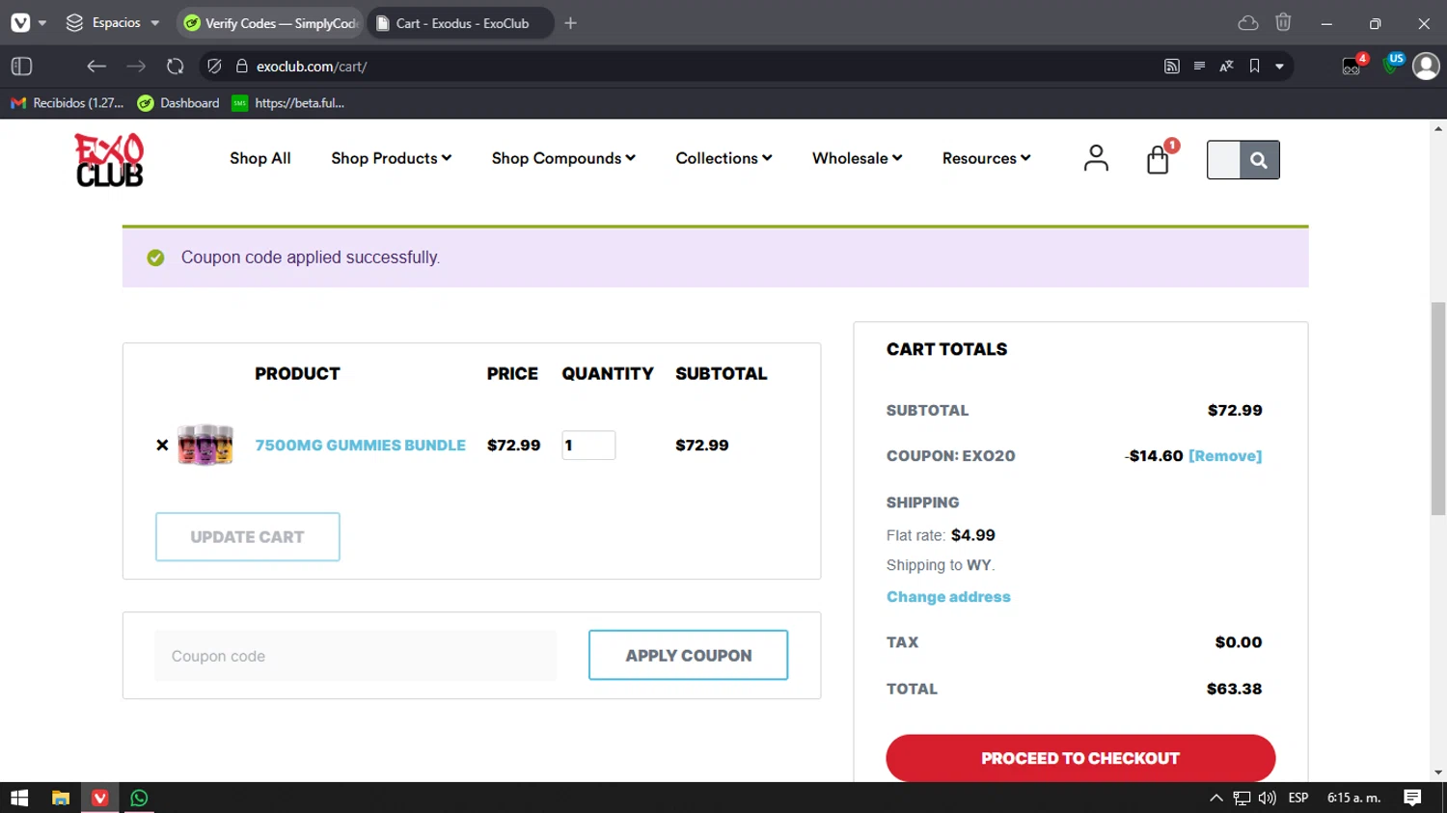Click the Vivaldi browser taskbar icon

(99, 798)
